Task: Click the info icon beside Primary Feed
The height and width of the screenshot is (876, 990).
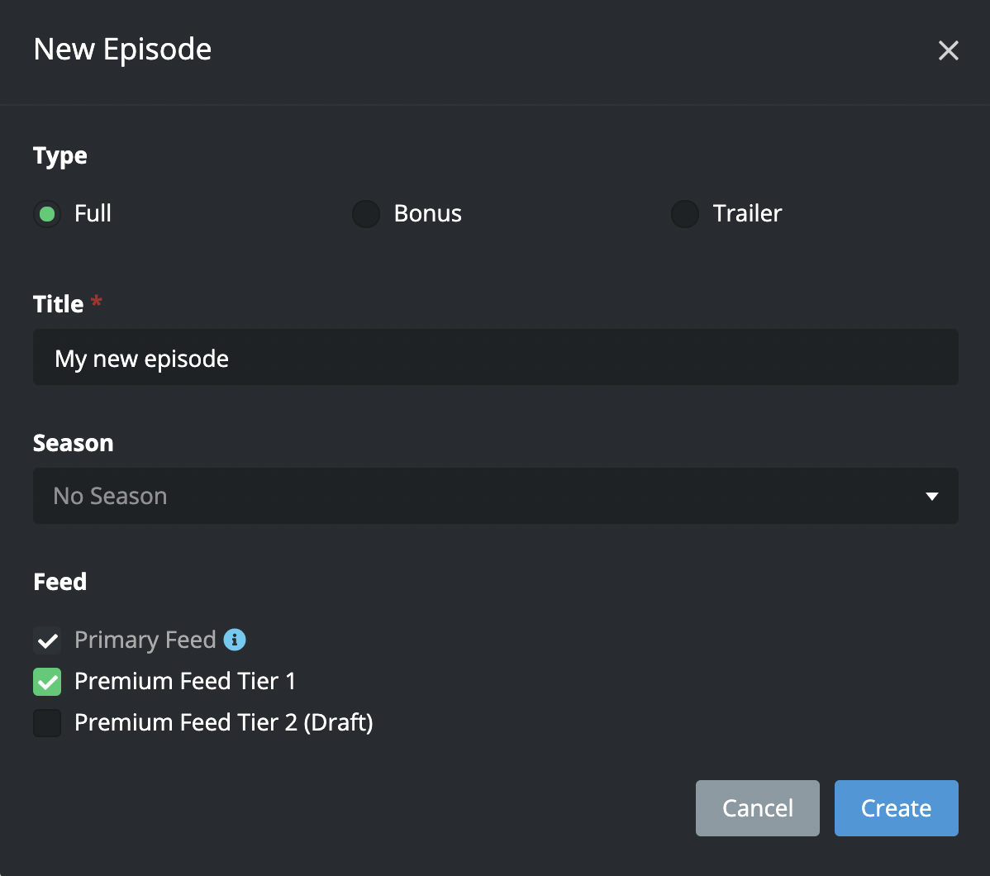Action: click(x=236, y=640)
